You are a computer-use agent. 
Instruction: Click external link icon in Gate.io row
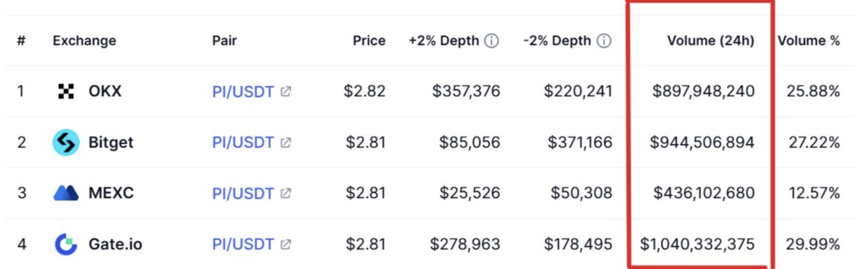tap(286, 244)
